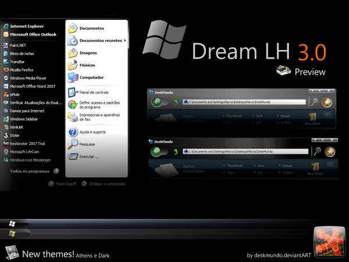
Task: Click favorites star in lower DeskMundo window
Action: (330, 152)
